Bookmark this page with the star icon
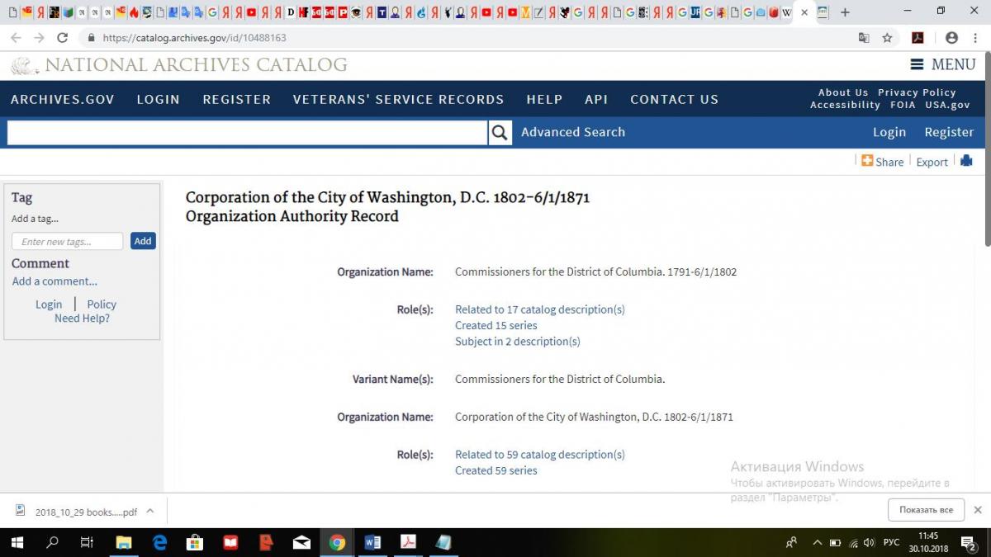 (x=887, y=38)
